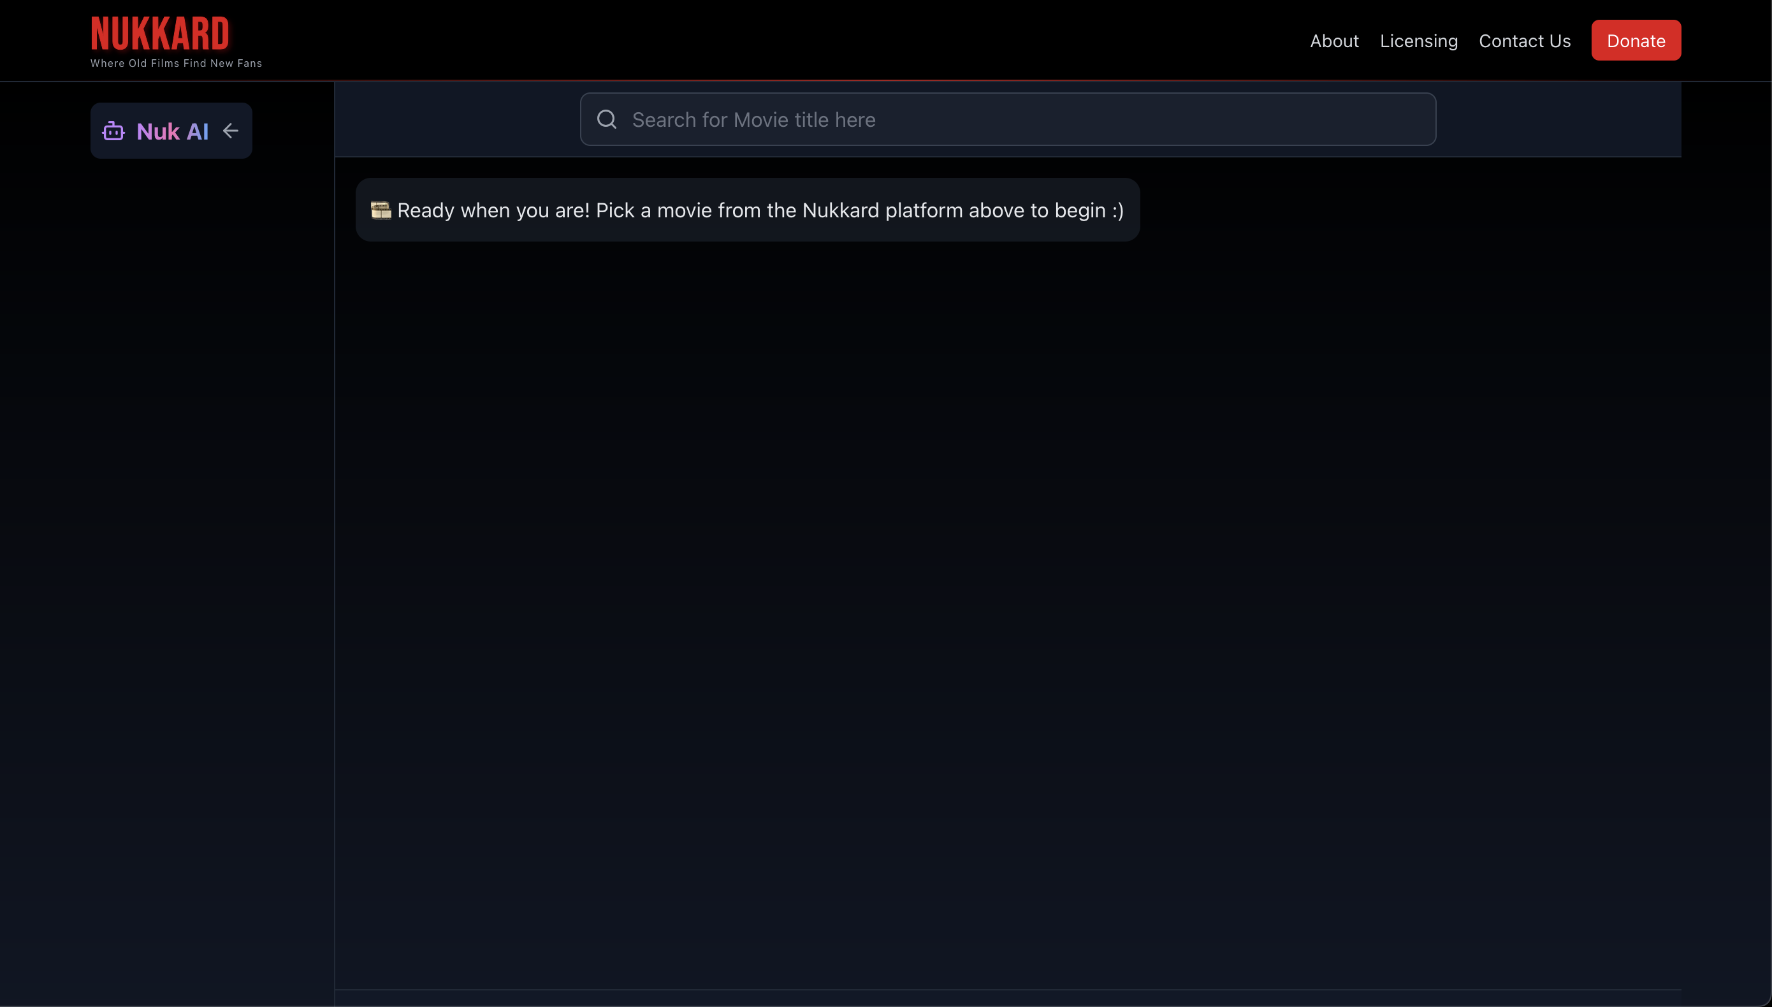The width and height of the screenshot is (1772, 1007).
Task: Focus the movie title search field
Action: click(x=1008, y=119)
